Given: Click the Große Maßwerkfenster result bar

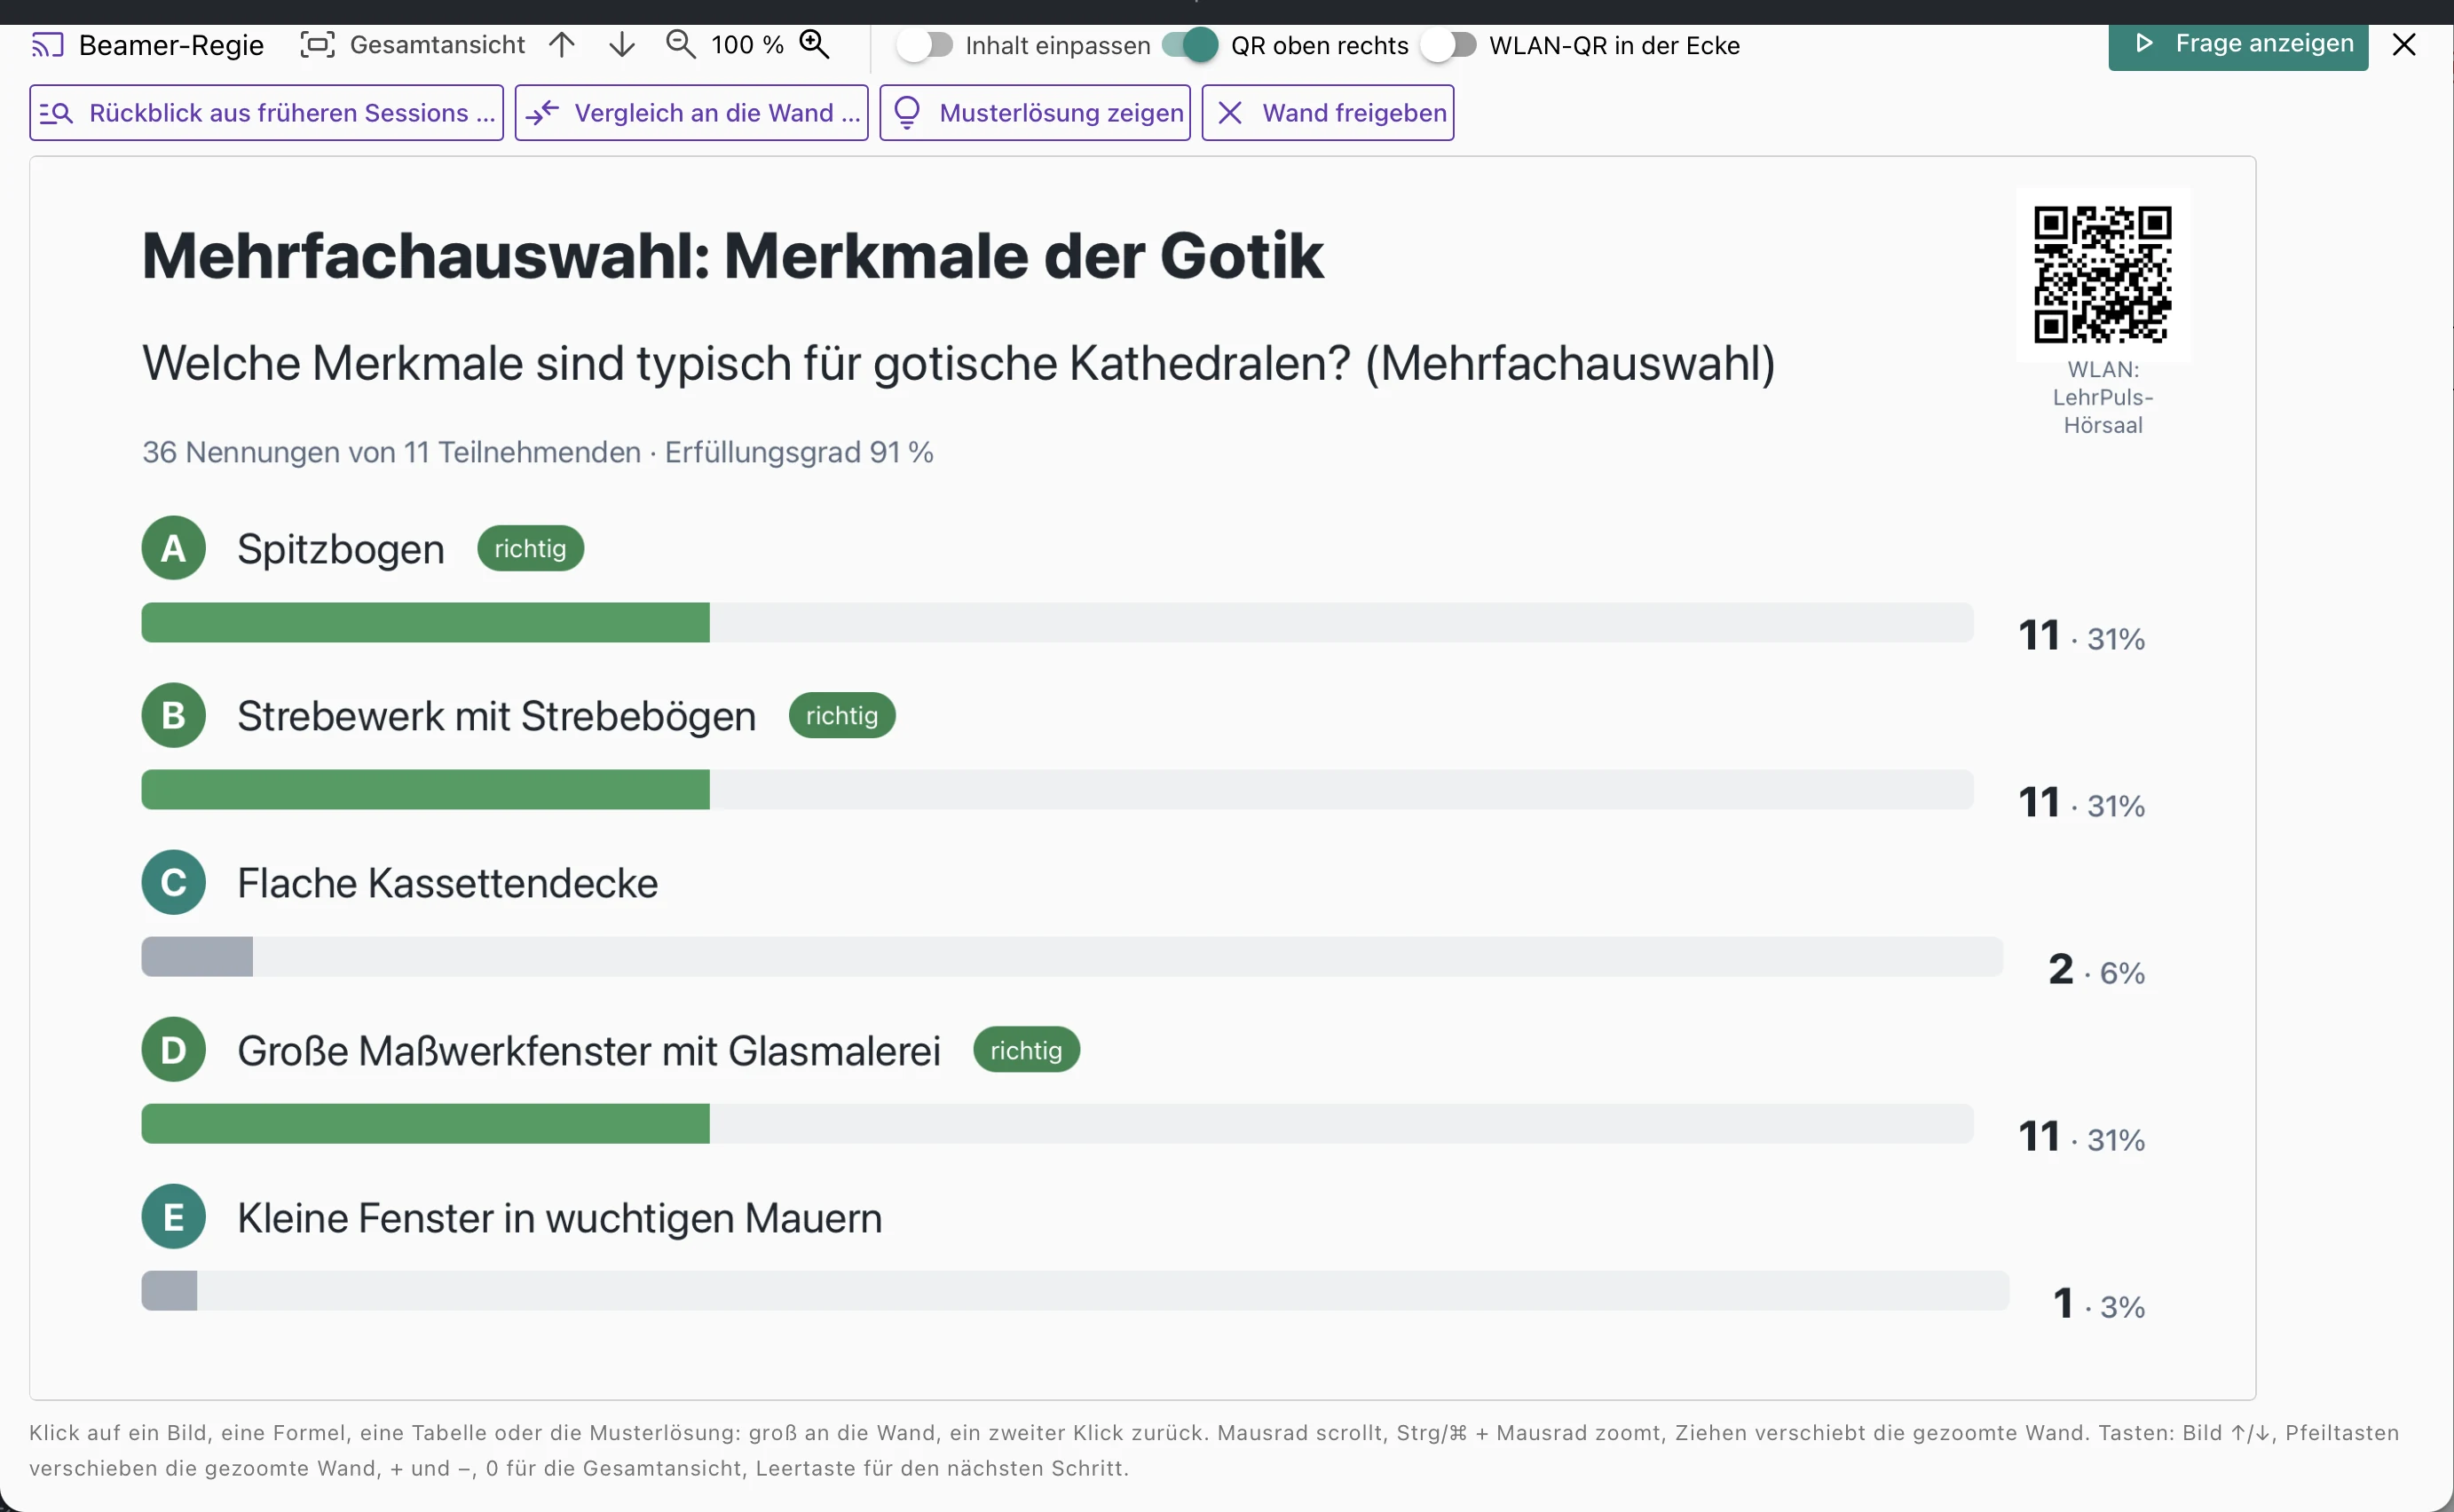Looking at the screenshot, I should [1058, 1124].
